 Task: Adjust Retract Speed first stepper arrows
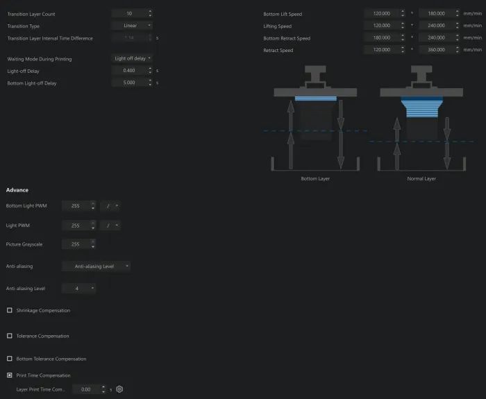click(x=403, y=49)
